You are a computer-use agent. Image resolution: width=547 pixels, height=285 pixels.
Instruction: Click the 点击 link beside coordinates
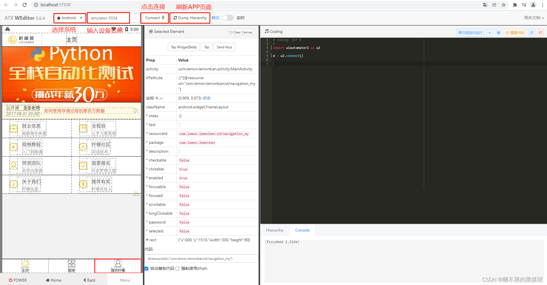207,98
